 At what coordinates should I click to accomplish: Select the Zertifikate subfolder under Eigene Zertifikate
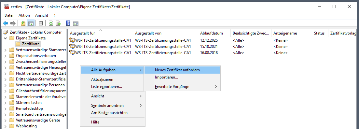(31, 44)
